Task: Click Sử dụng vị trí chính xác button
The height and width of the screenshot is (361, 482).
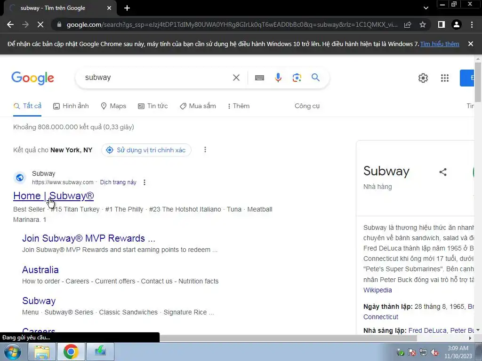Action: coord(146,150)
